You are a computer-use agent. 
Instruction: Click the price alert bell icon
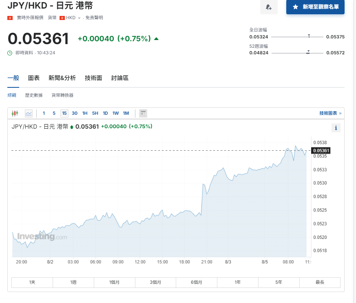coord(269,8)
